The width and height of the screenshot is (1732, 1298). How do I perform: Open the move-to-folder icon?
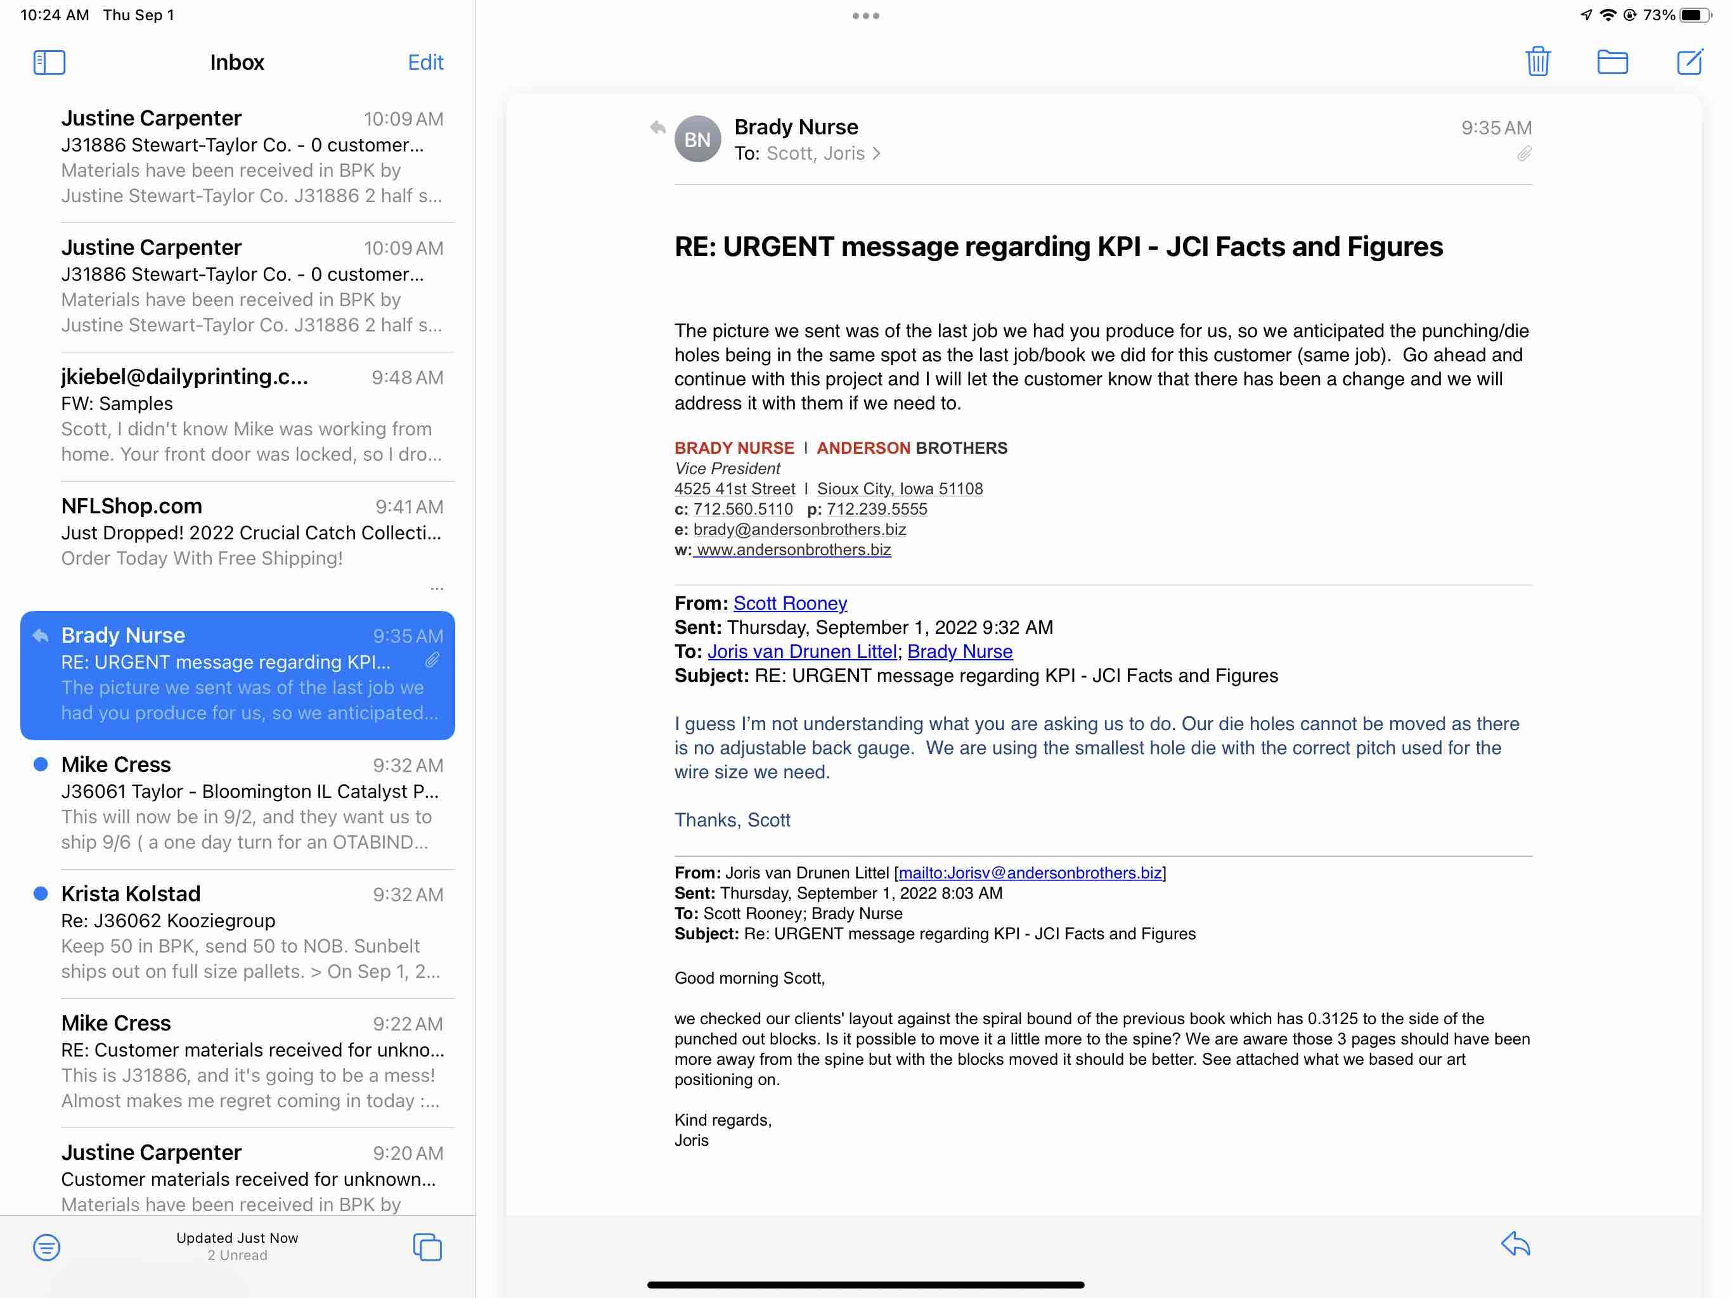(x=1612, y=61)
